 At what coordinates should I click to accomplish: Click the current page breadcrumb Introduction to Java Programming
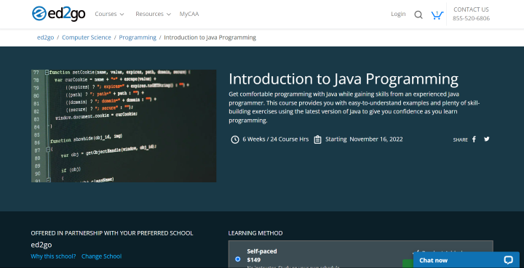[x=210, y=37]
